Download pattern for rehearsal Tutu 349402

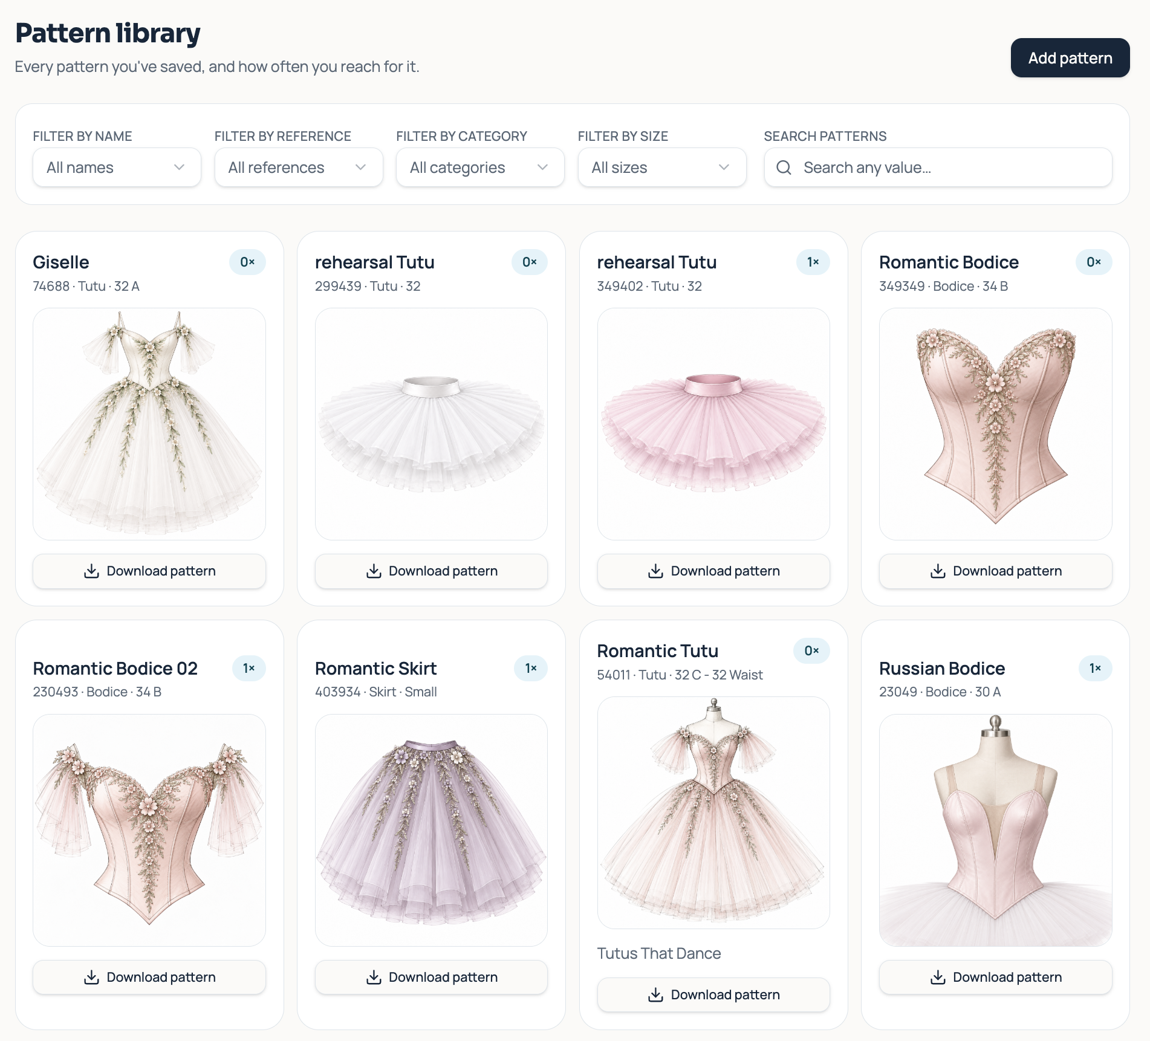click(713, 571)
